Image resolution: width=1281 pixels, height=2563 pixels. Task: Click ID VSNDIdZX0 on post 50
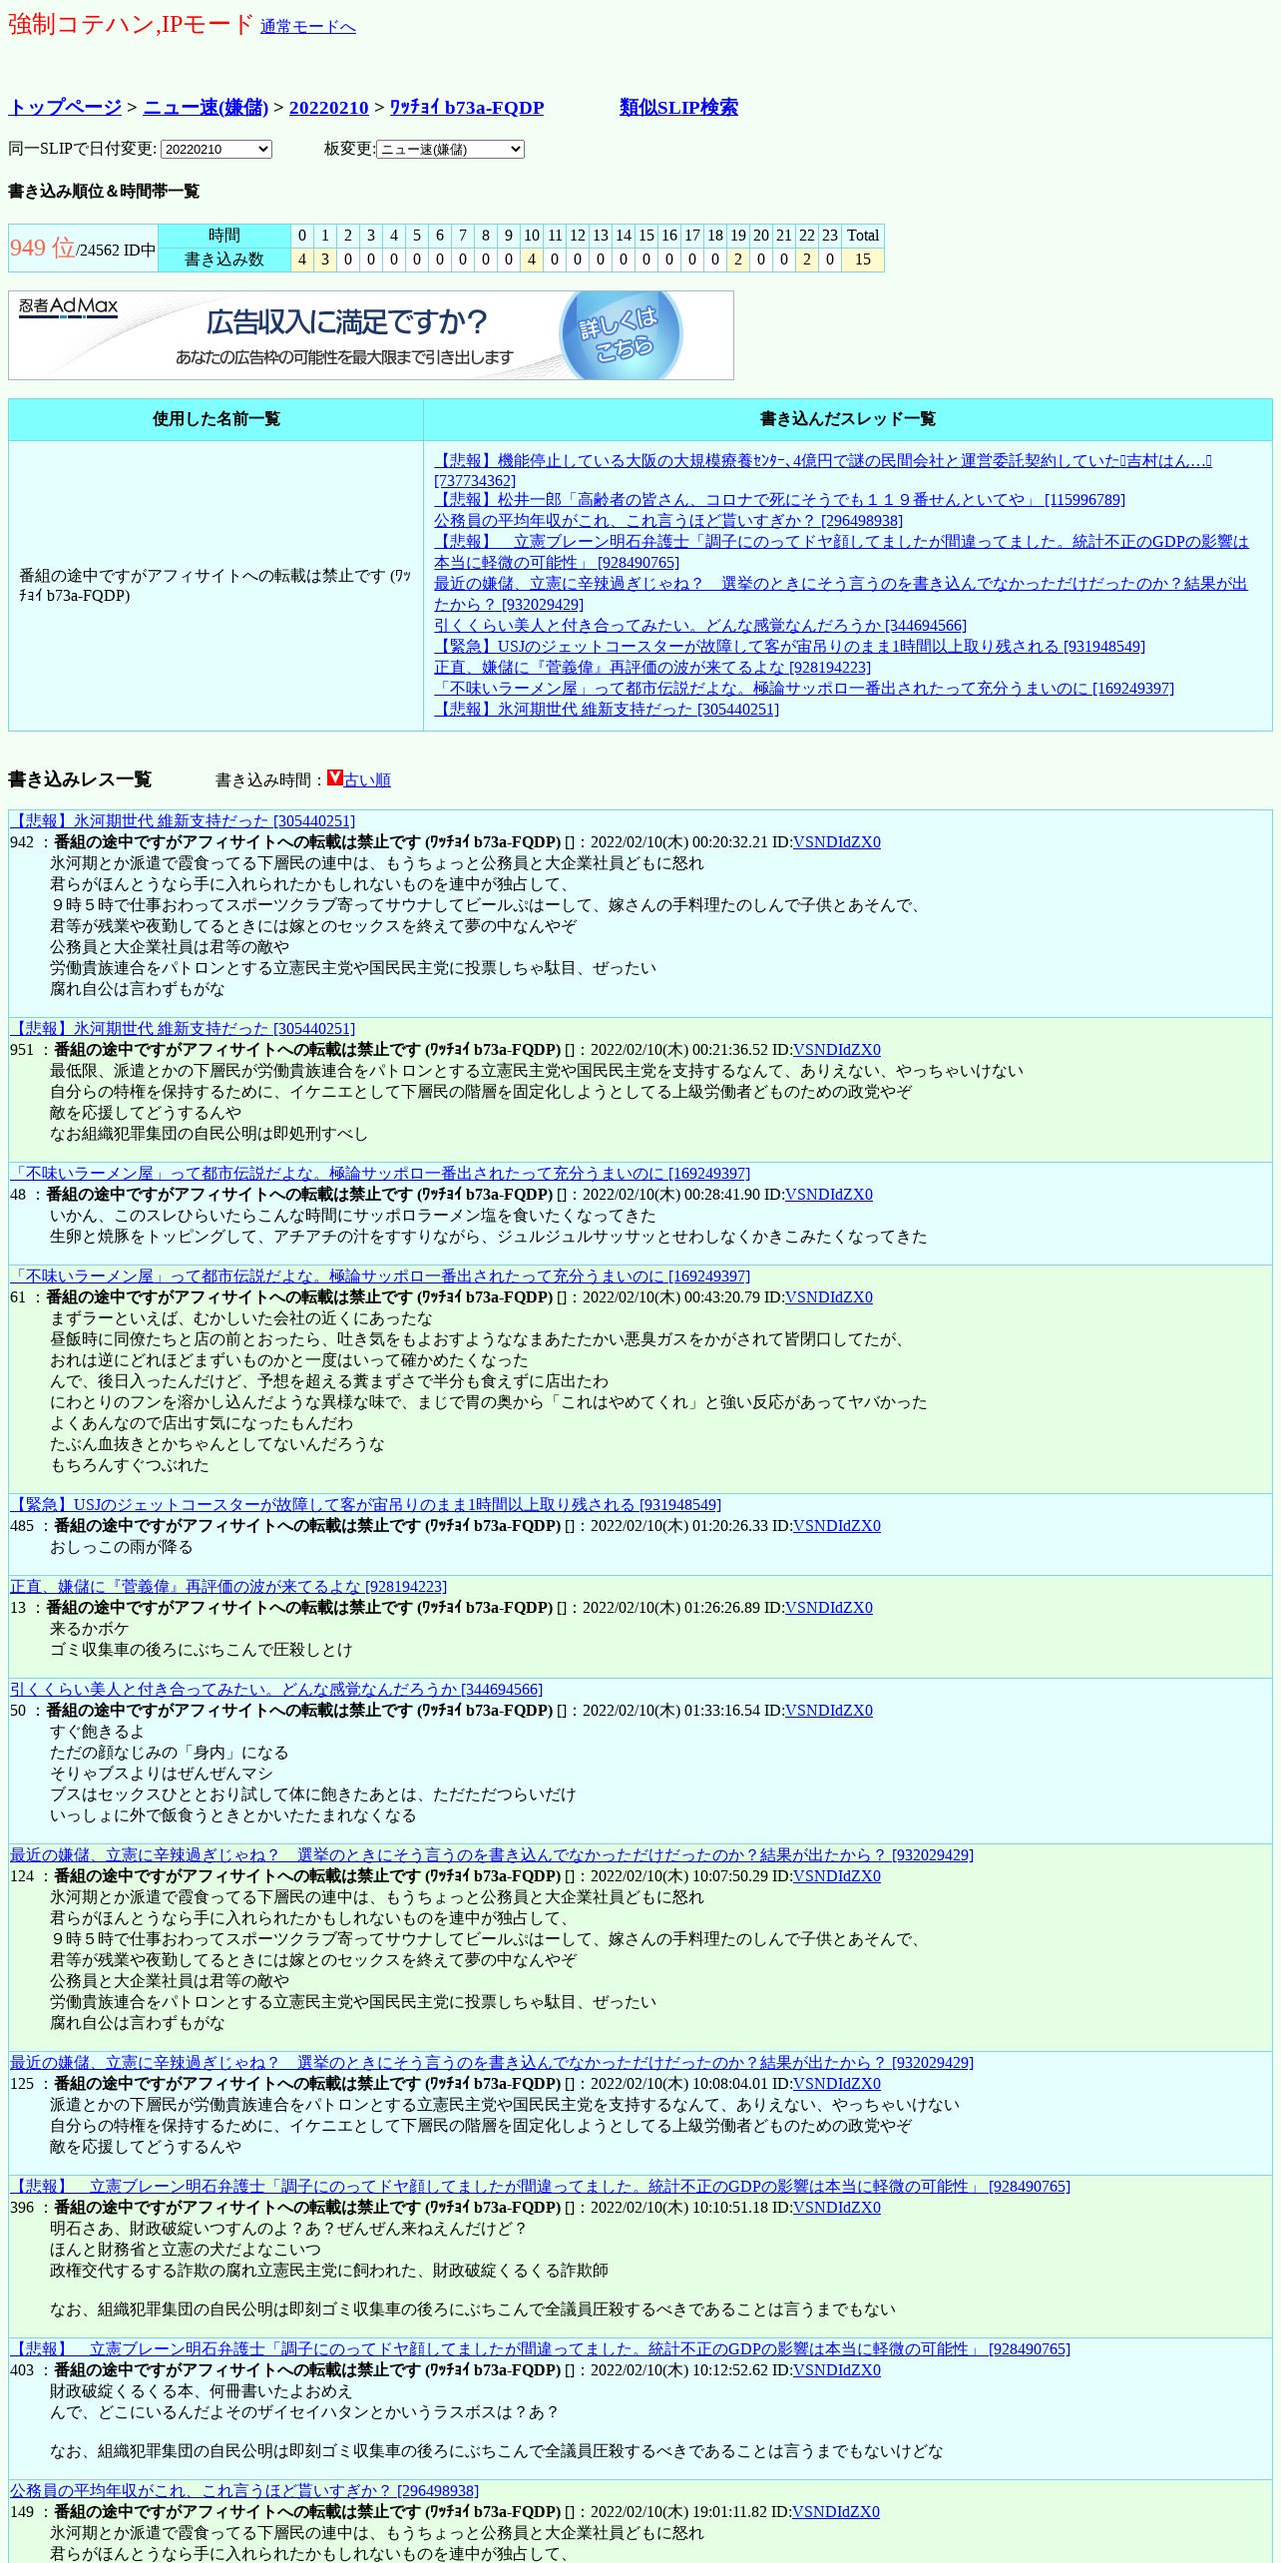829,1711
